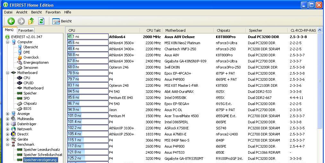This screenshot has height=163, width=325.
Task: Collapse the Benchmark tree node
Action: click(7, 144)
